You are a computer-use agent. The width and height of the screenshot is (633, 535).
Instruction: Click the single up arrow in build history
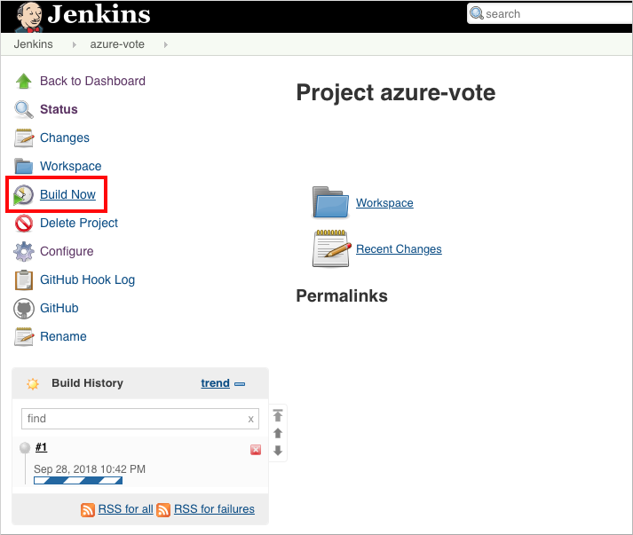click(278, 433)
